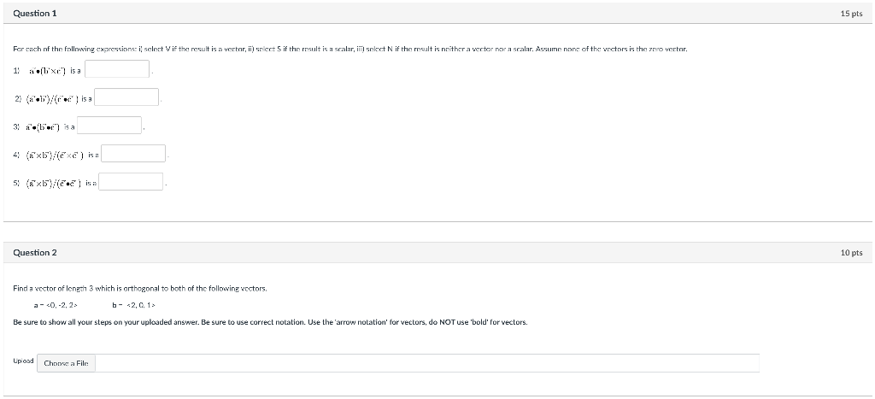Click vector b = <2, 0, 1>
Screen dimensions: 875x399
(133, 305)
